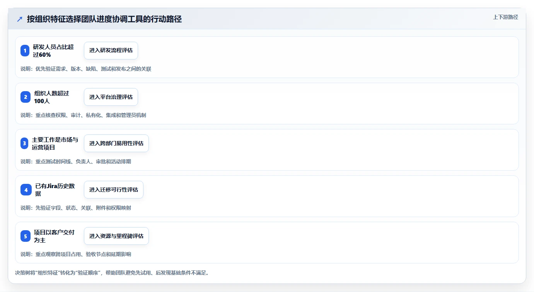
Task: Click the title 按组织特征选择团队进度协调工具的行动路径
Action: (104, 19)
